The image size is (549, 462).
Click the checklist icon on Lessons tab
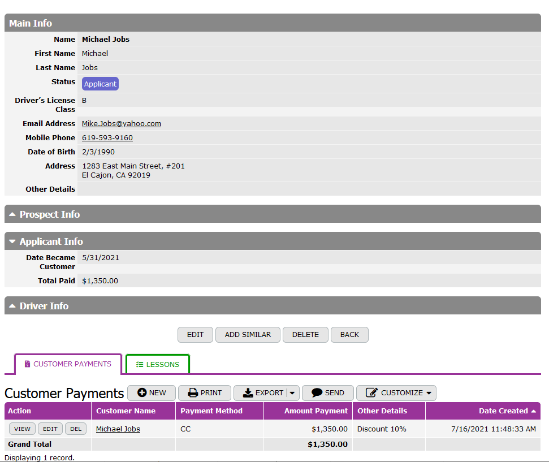[x=140, y=365]
